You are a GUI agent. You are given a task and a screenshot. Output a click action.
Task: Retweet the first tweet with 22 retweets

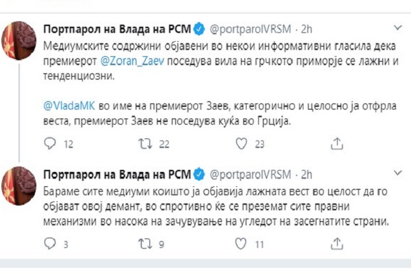(145, 144)
